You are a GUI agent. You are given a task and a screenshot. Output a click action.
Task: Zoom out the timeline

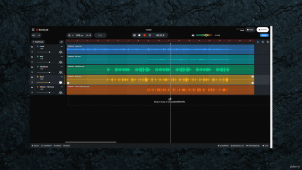[x=263, y=42]
